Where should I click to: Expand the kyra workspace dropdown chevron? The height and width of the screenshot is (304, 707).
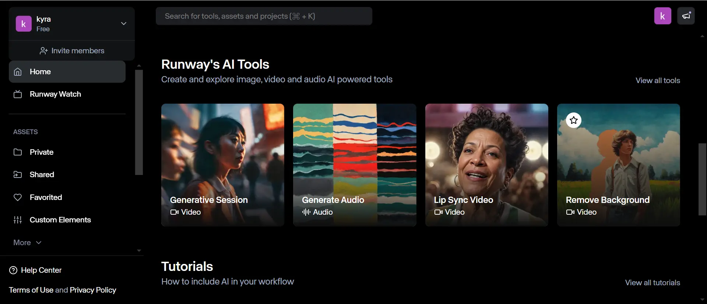(x=124, y=24)
